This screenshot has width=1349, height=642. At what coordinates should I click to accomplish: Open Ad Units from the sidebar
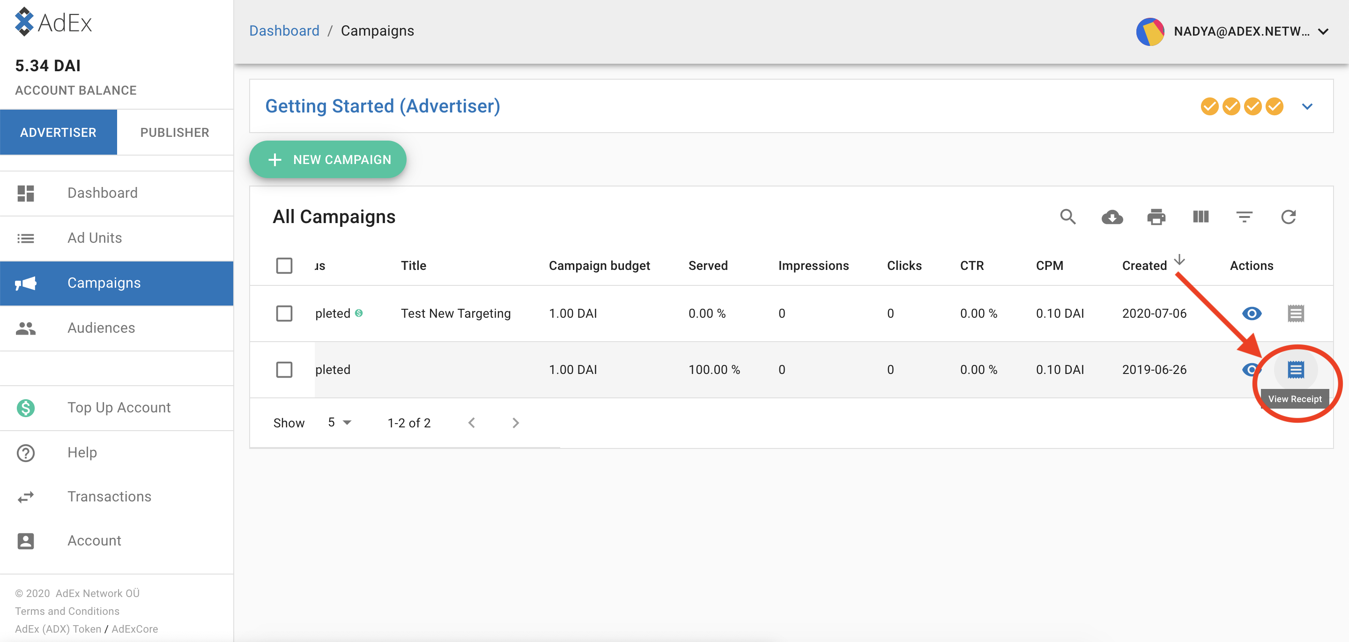click(116, 239)
